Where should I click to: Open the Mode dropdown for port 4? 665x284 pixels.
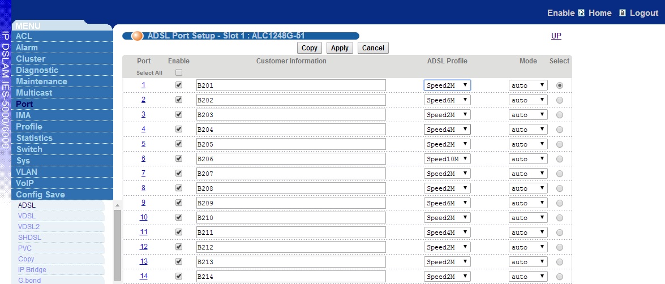click(527, 130)
